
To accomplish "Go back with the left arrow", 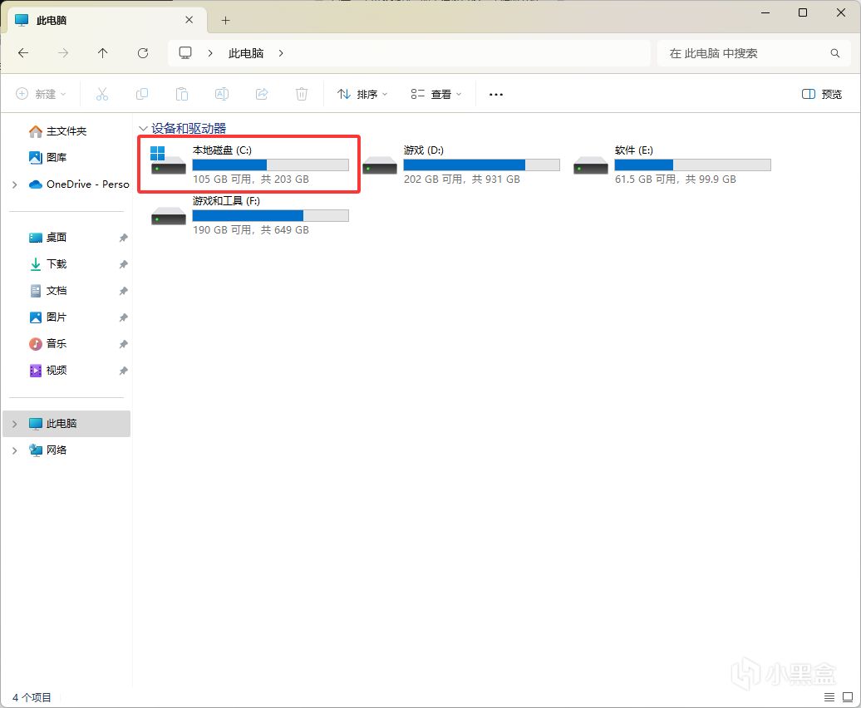I will pyautogui.click(x=23, y=53).
